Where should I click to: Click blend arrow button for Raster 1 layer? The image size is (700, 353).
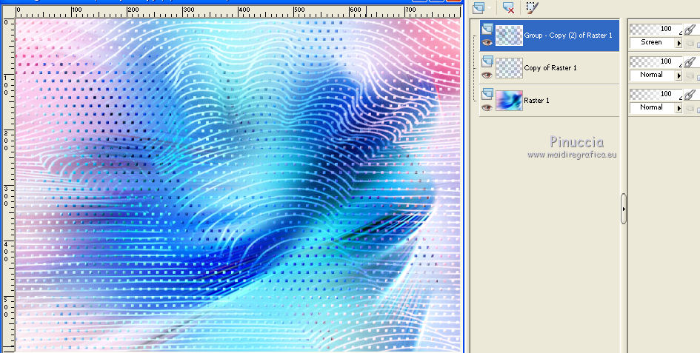(679, 108)
